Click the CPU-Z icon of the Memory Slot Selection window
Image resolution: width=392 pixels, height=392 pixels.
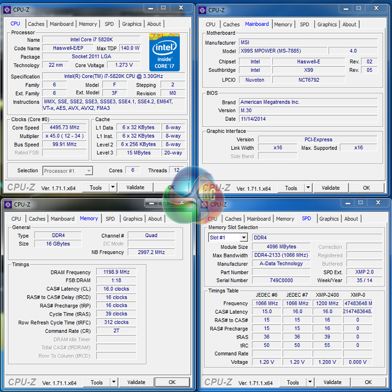(x=204, y=204)
